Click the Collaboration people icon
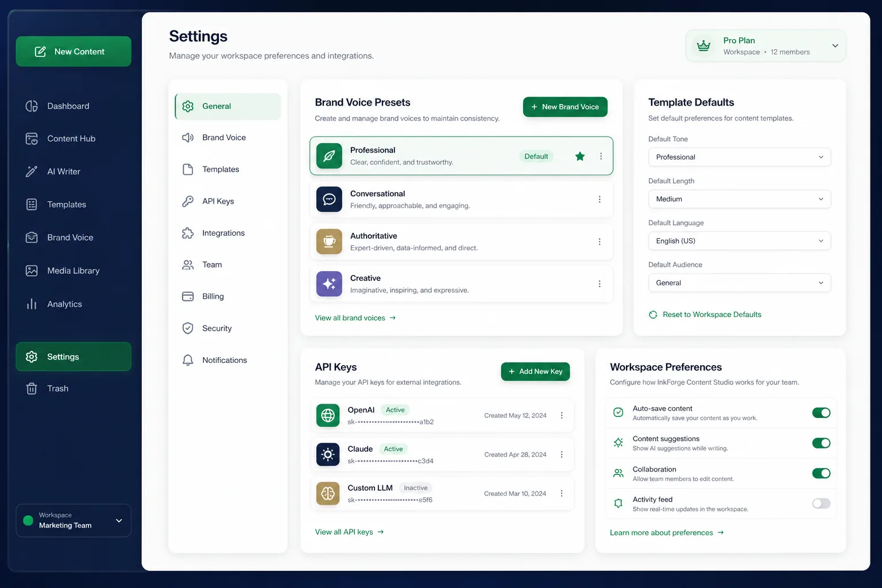The height and width of the screenshot is (588, 882). click(x=618, y=473)
